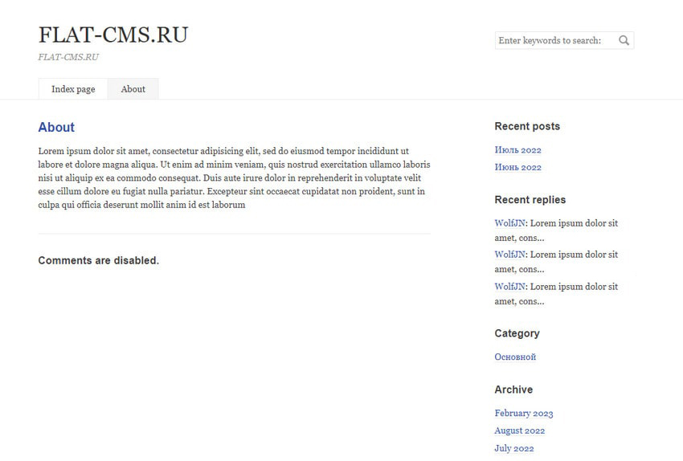Click the Archive sidebar heading
The width and height of the screenshot is (683, 461).
(x=513, y=390)
